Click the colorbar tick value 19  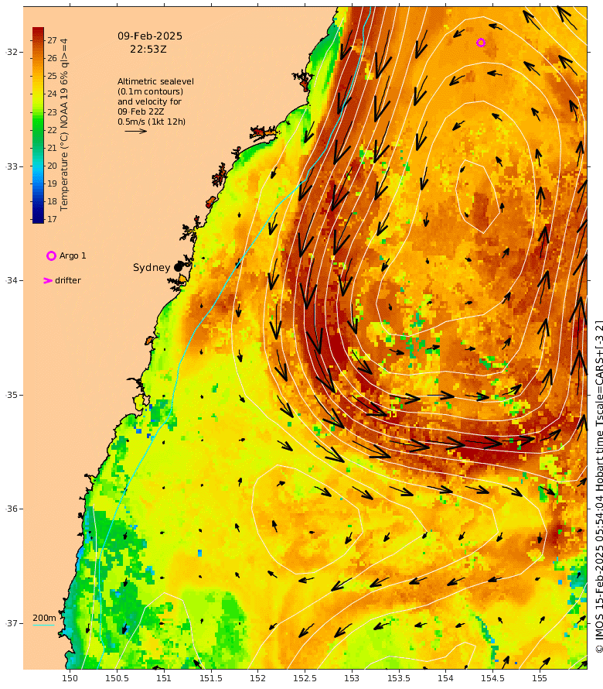(53, 183)
